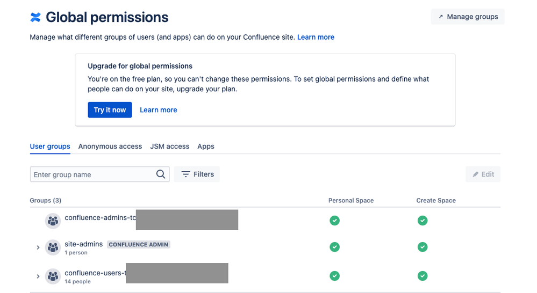Click the pencil icon on Edit

click(475, 174)
